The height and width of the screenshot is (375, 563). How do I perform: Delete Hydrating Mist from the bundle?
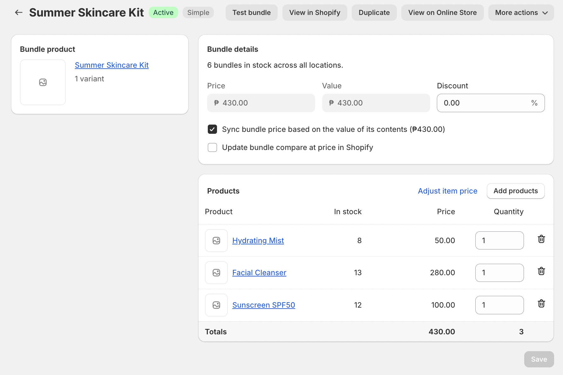[x=541, y=239]
